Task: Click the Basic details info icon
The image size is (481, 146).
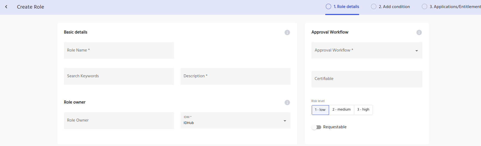Action: 287,32
